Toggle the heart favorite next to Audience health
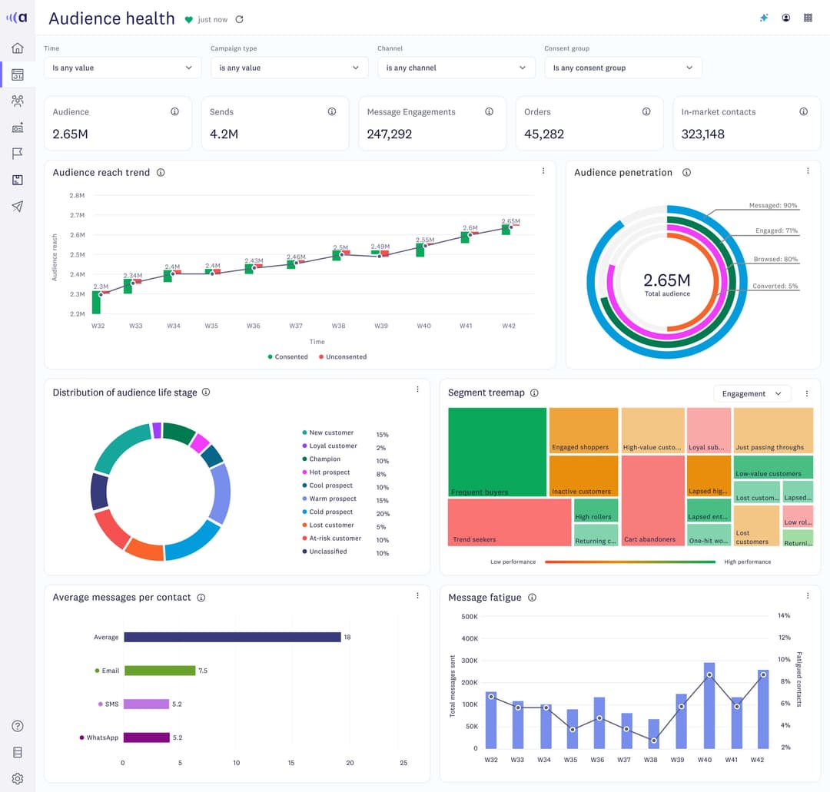Viewport: 830px width, 792px height. (188, 19)
